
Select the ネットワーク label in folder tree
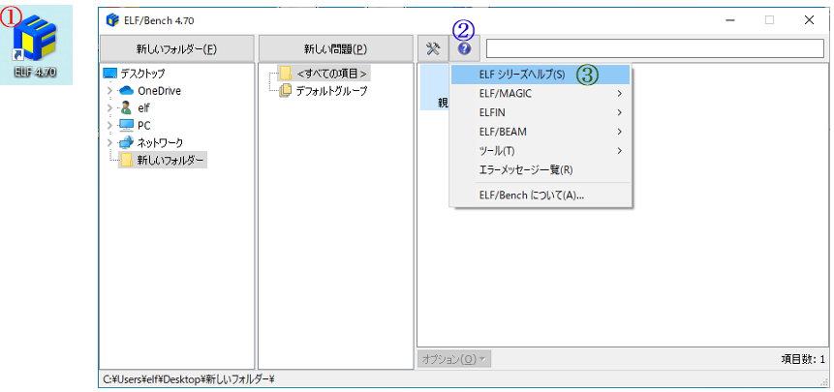click(x=160, y=143)
